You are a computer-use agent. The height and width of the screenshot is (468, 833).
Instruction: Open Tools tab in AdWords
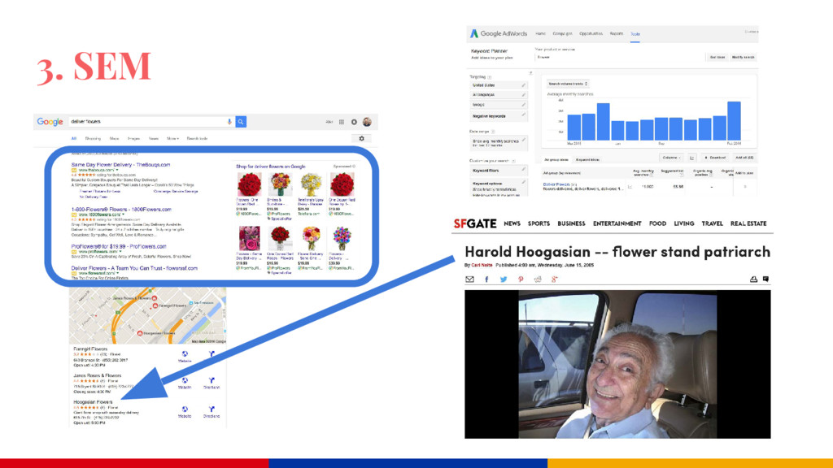635,34
